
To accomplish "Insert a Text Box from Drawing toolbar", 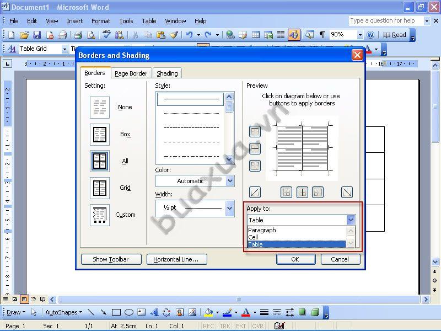I will [x=142, y=312].
